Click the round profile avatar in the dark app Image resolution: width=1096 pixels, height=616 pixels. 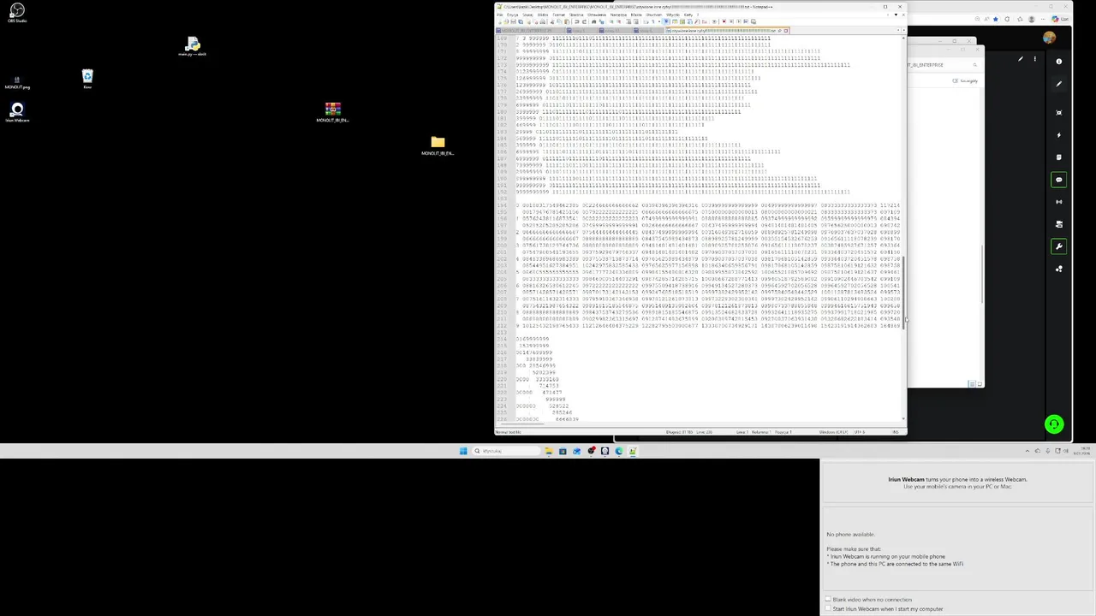click(x=1050, y=38)
